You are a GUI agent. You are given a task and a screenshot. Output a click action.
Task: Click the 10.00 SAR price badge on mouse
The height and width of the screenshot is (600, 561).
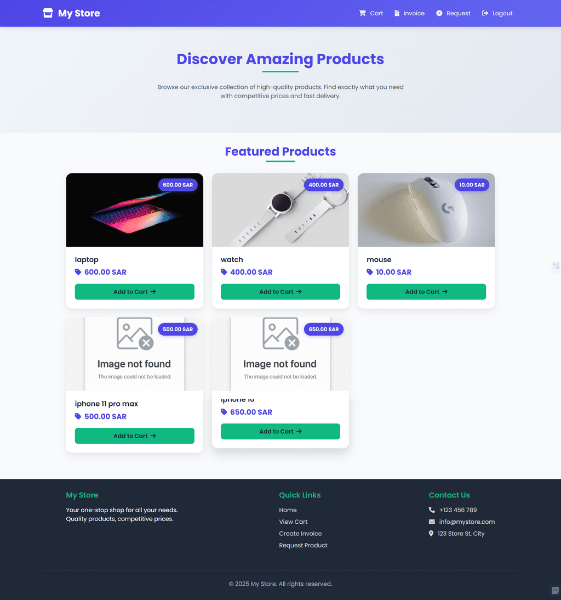(x=472, y=185)
